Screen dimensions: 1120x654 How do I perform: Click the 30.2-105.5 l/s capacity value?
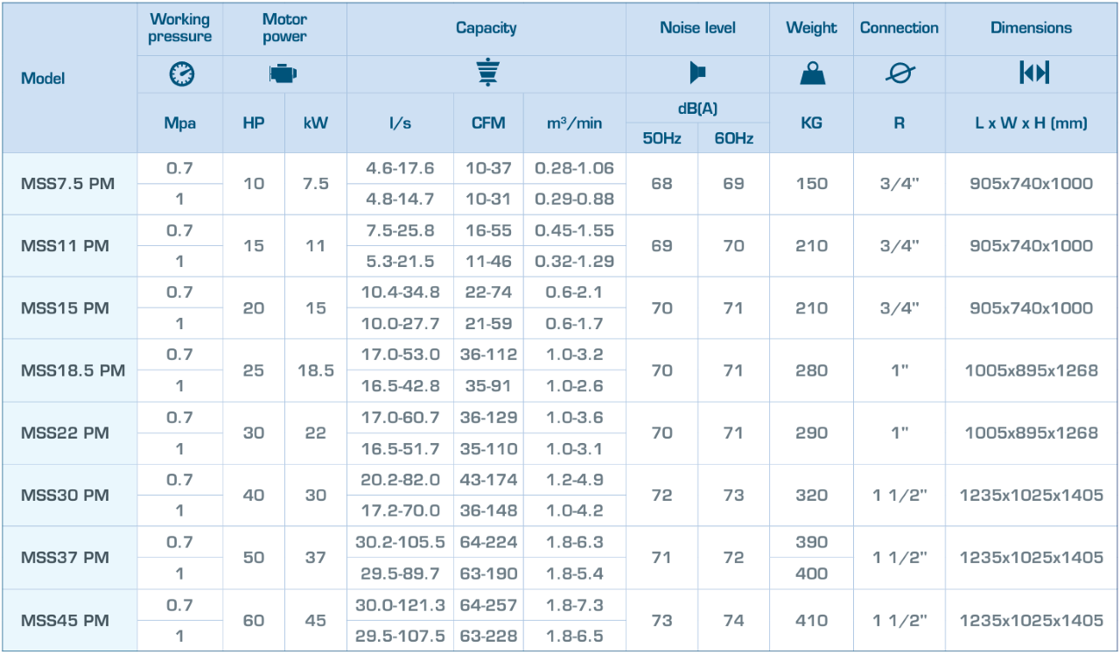point(400,543)
